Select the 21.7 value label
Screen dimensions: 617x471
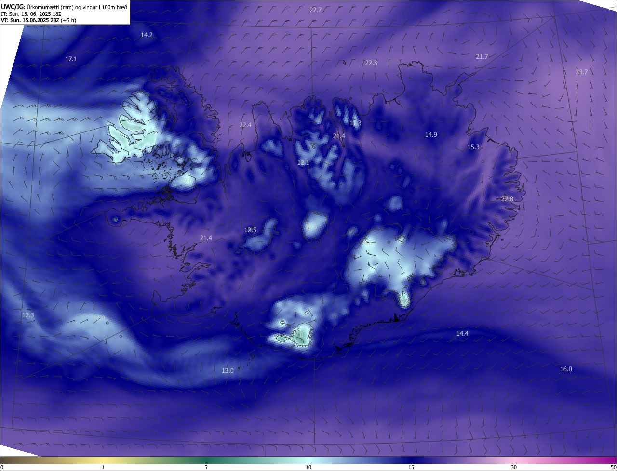(482, 56)
